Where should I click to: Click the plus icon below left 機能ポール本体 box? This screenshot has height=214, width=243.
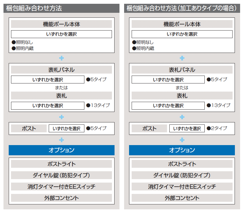[61, 58]
